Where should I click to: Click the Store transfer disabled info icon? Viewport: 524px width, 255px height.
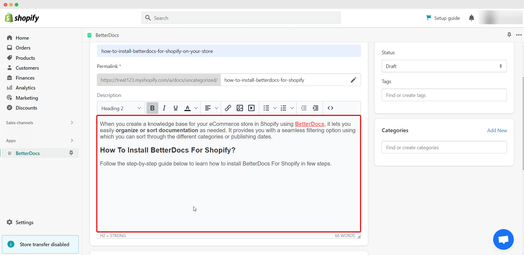11,244
